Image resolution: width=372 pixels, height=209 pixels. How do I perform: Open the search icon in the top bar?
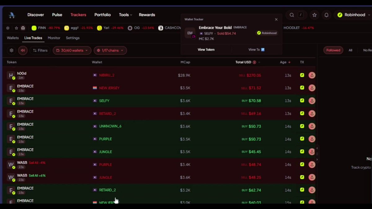[292, 15]
